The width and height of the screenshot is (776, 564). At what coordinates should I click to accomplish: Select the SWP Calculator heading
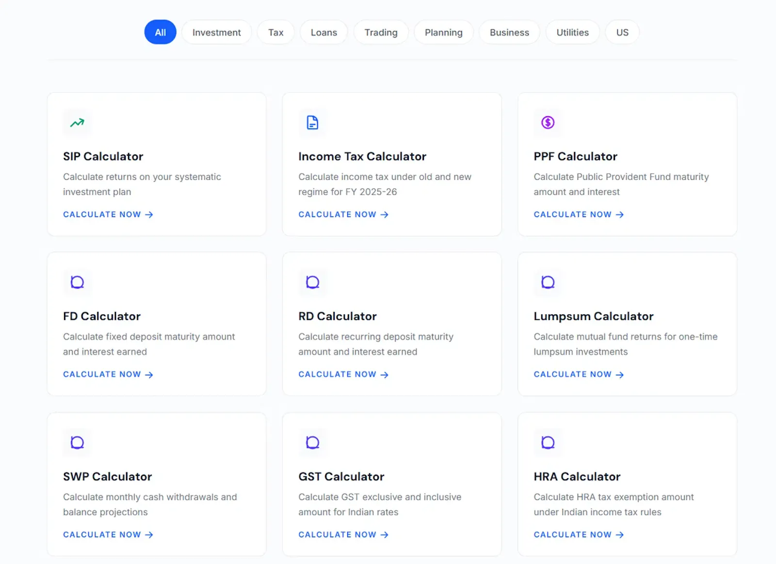click(x=108, y=477)
